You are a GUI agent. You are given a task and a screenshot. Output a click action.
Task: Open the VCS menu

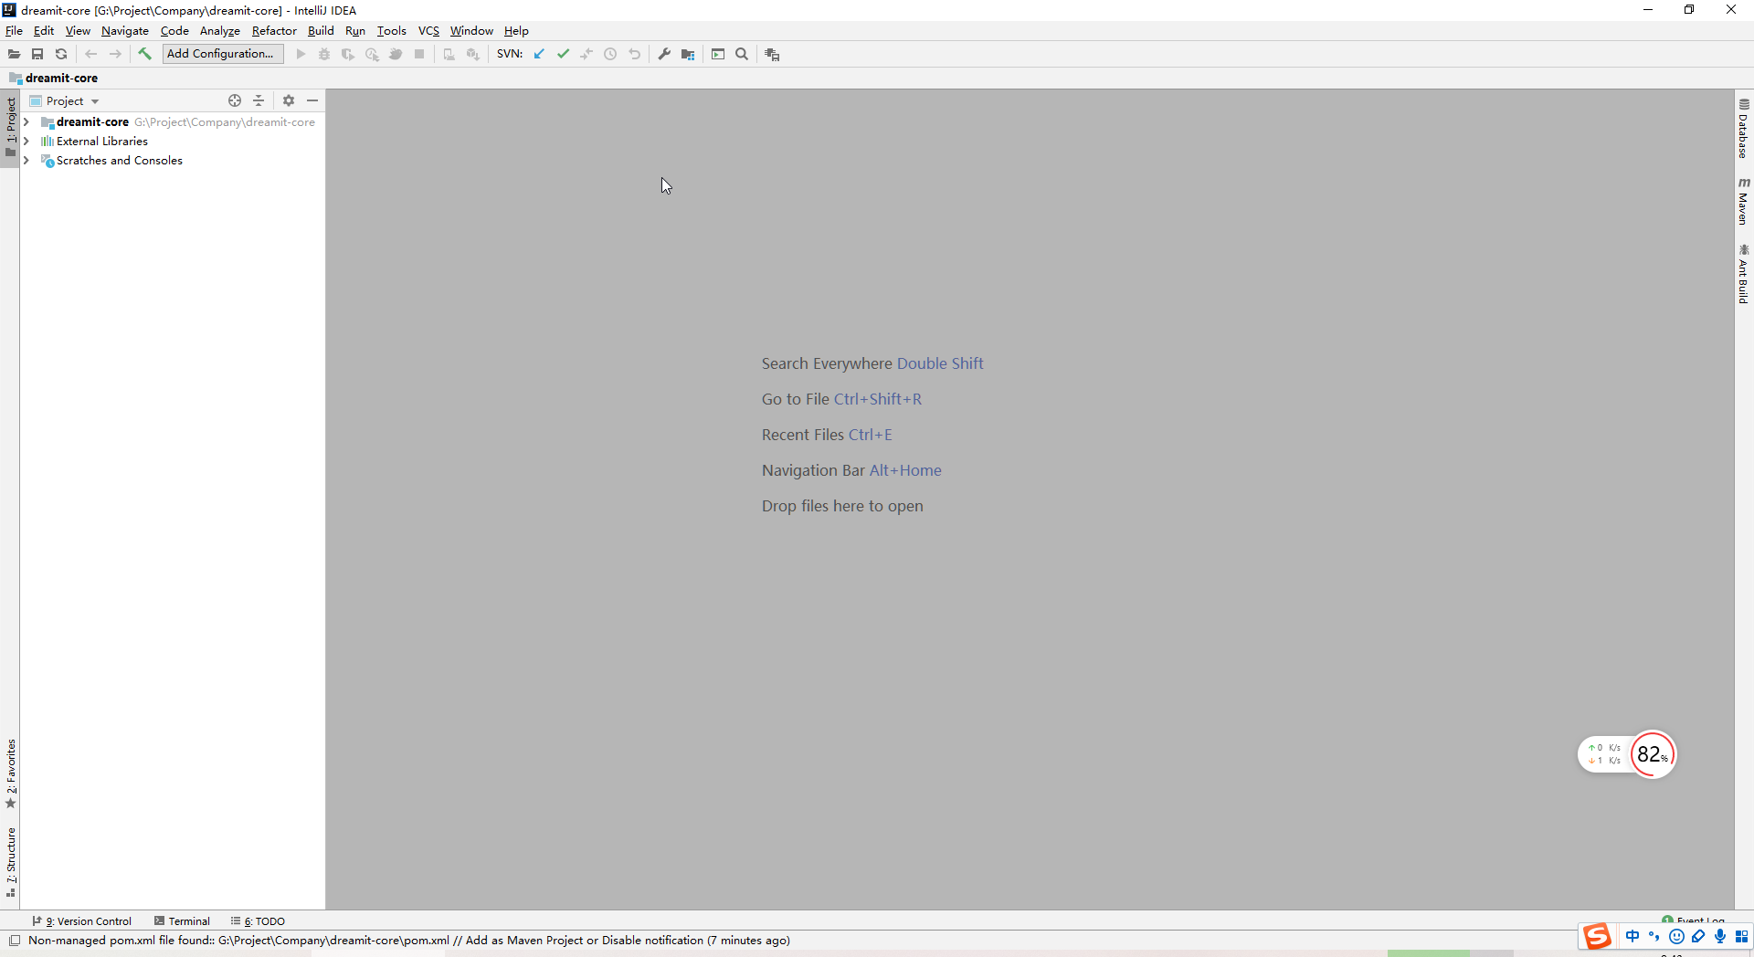[x=428, y=30]
